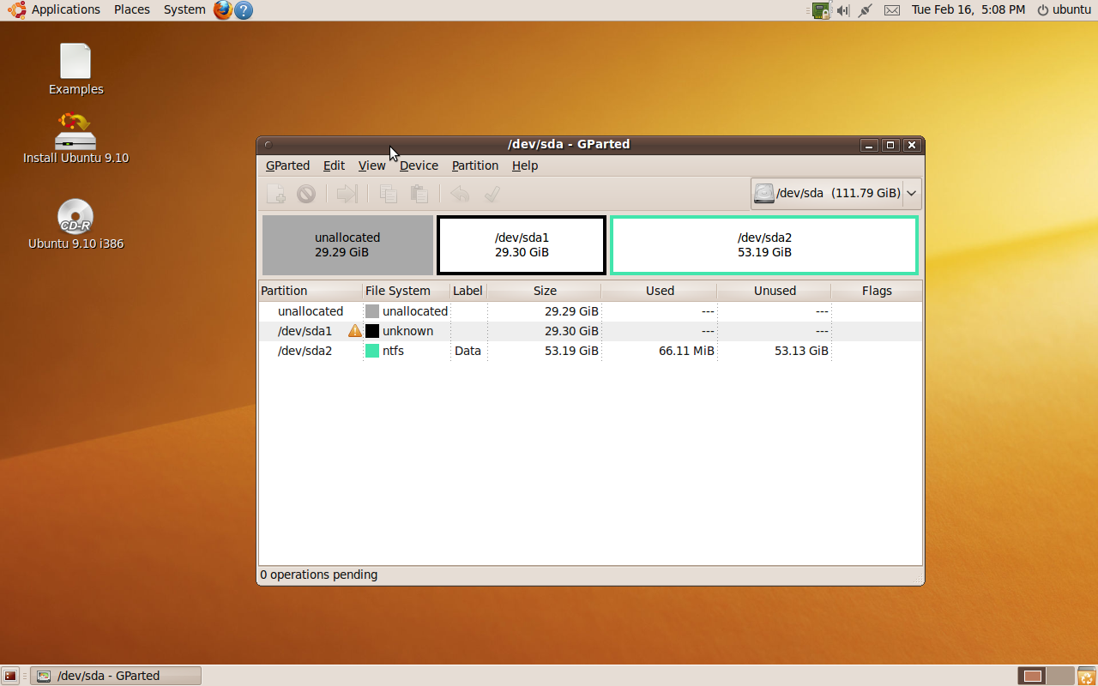Click the mail envelope tray icon
Viewport: 1098px width, 686px height.
(x=892, y=10)
